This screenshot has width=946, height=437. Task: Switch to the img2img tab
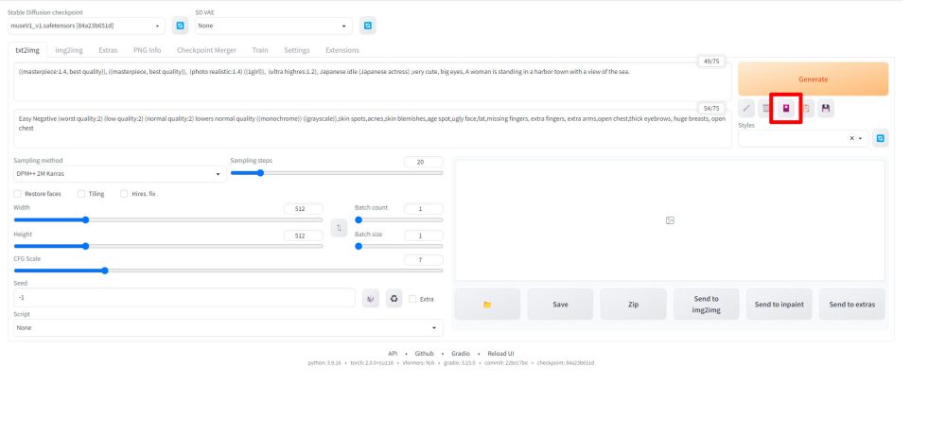[67, 49]
